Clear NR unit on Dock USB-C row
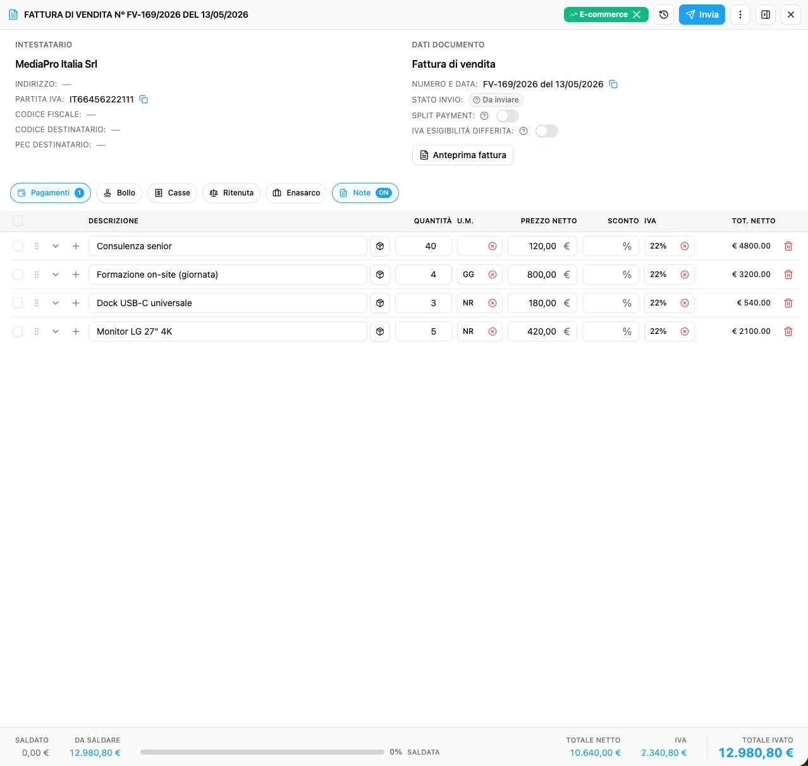808x766 pixels. 493,303
